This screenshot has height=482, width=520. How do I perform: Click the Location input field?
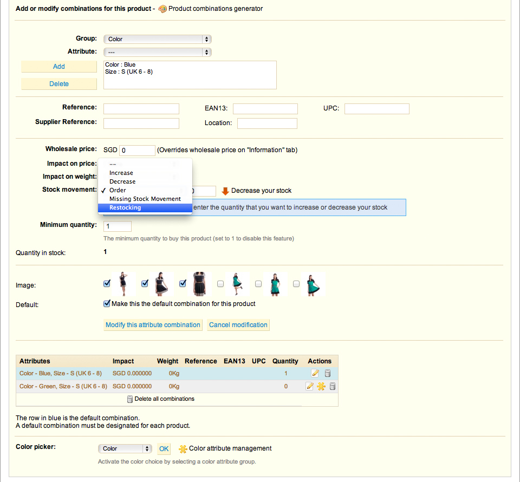click(x=267, y=123)
